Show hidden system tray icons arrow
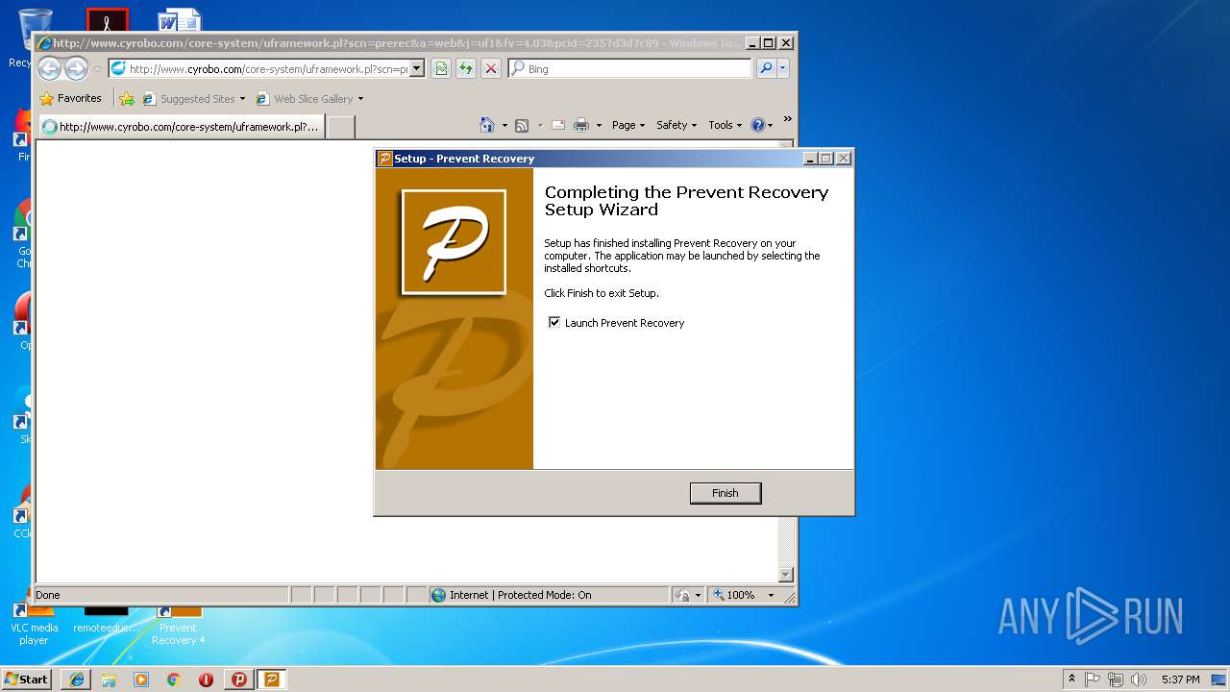Viewport: 1230px width, 692px height. click(x=1071, y=679)
